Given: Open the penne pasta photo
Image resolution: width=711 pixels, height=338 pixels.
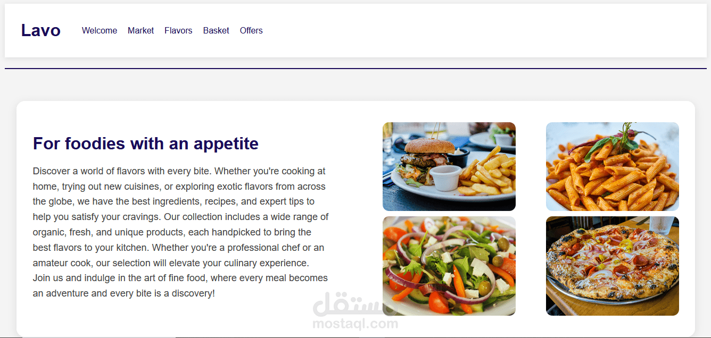Looking at the screenshot, I should (x=613, y=166).
